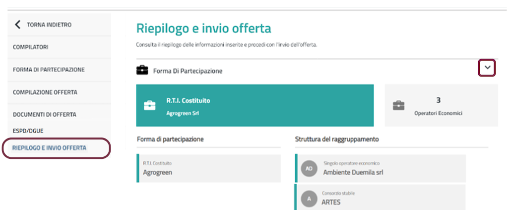Screen dimensions: 508x210
Task: Collapse the Forma Di Partecipazione section
Action: click(x=487, y=68)
